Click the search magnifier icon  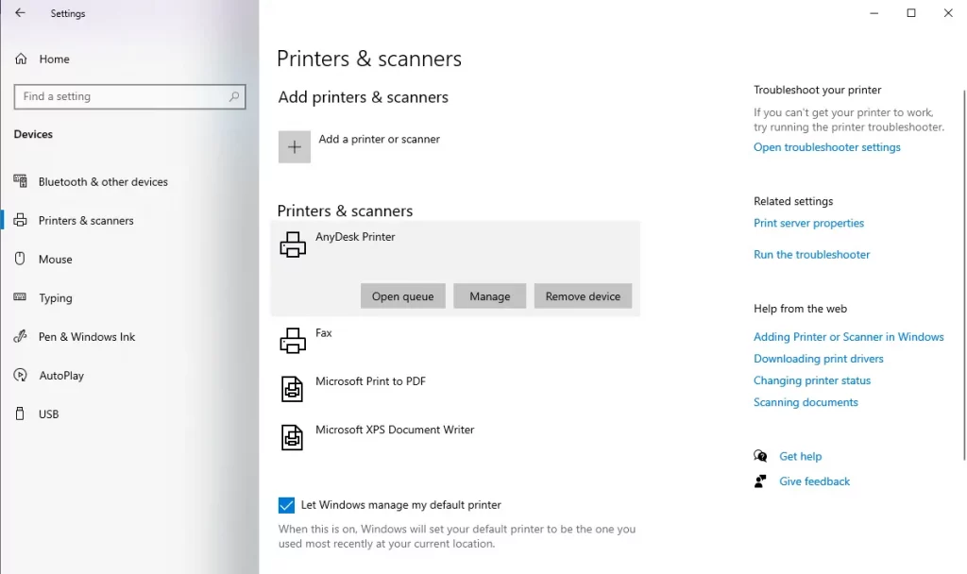click(234, 97)
